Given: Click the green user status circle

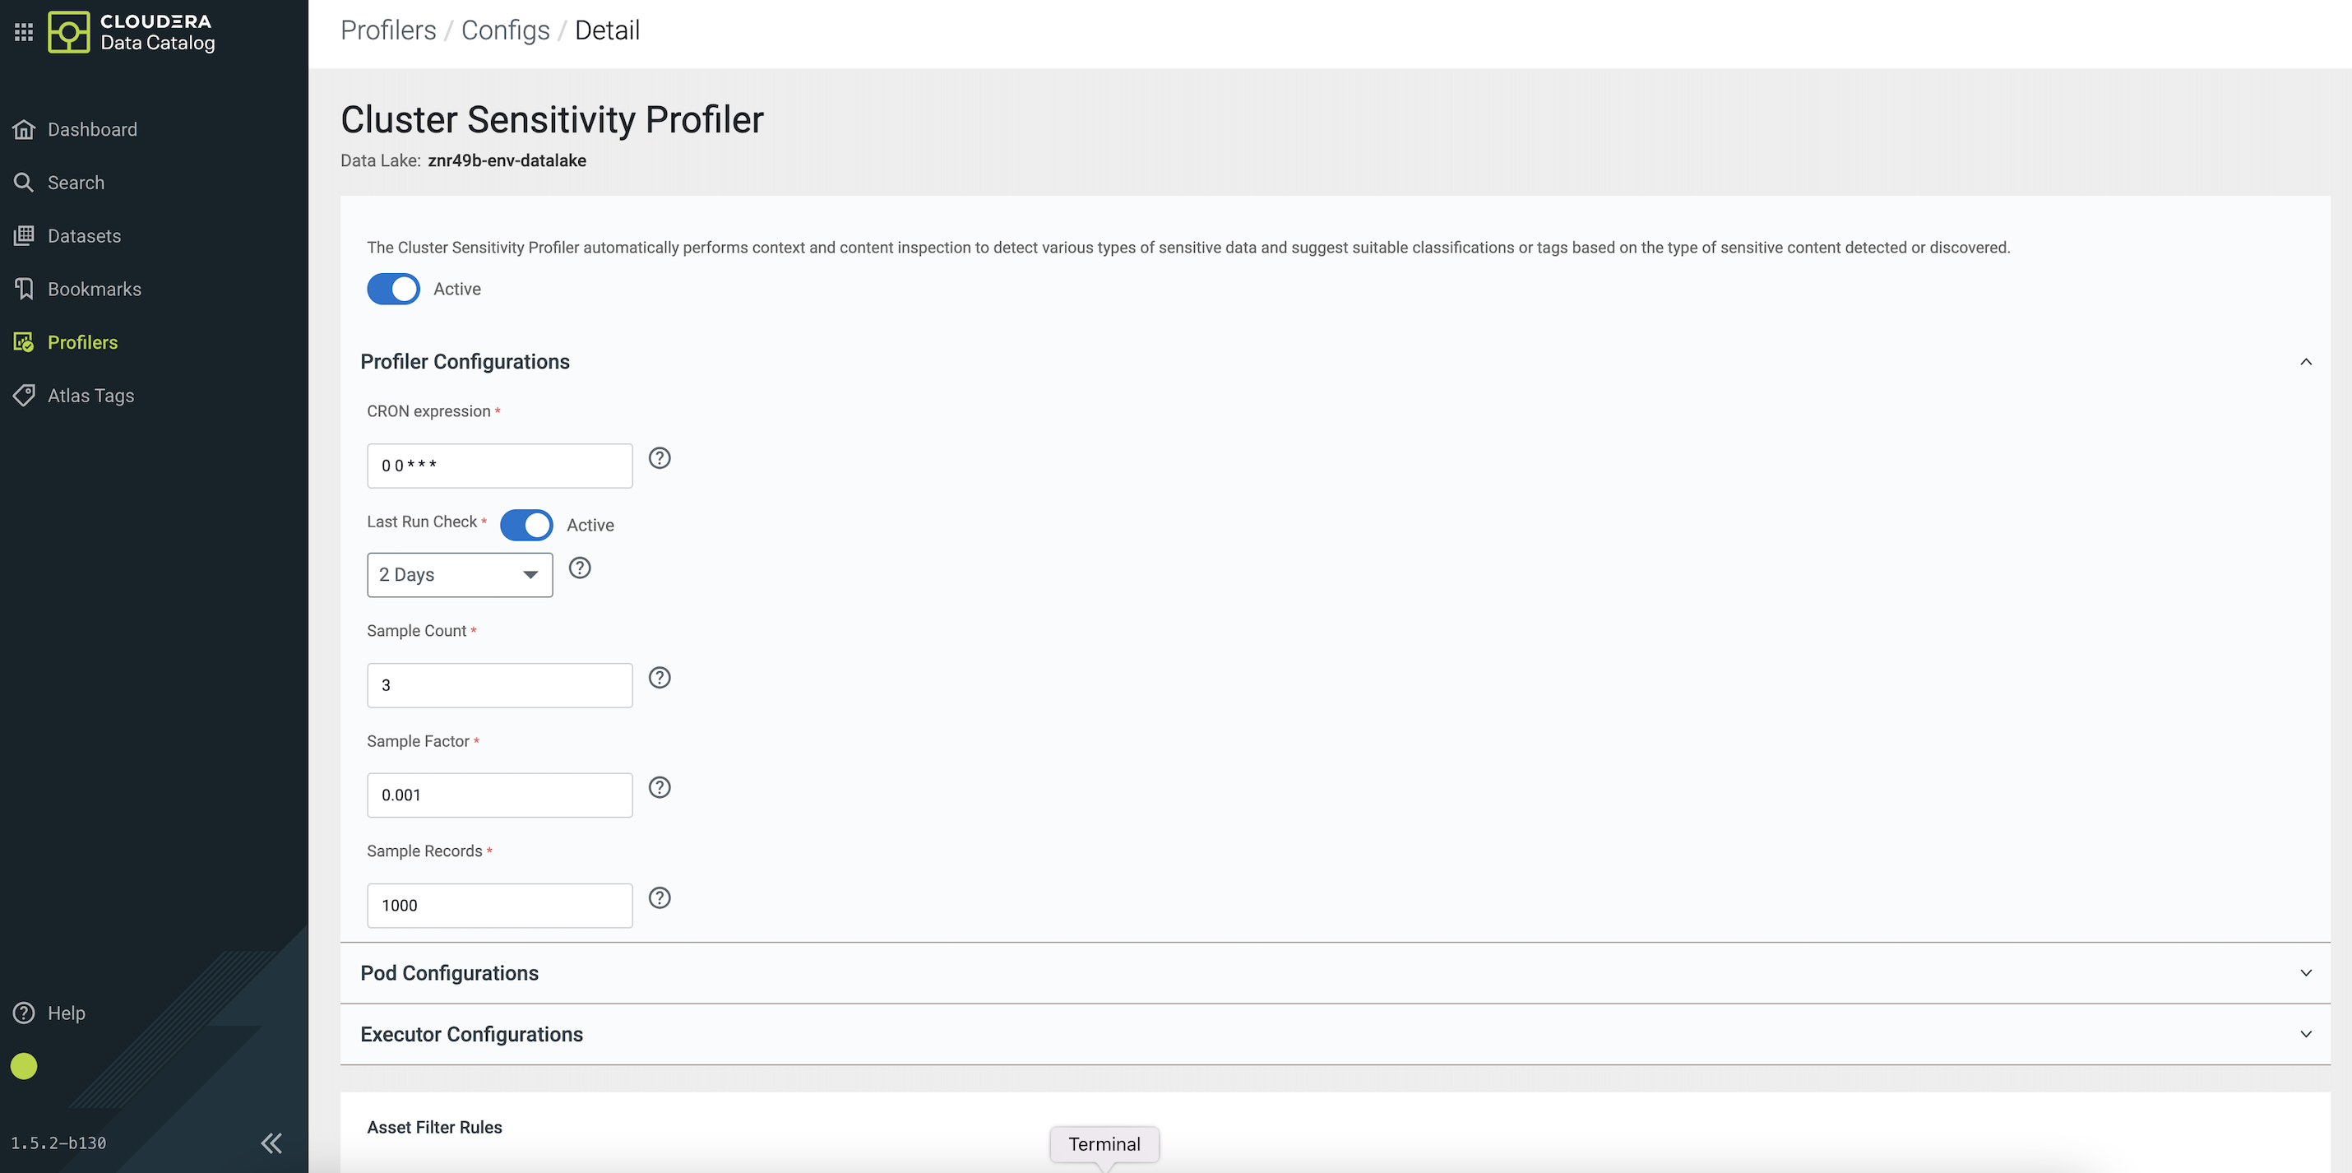Looking at the screenshot, I should coord(24,1066).
